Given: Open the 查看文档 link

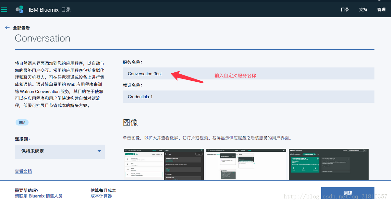Looking at the screenshot, I should coord(23,171).
